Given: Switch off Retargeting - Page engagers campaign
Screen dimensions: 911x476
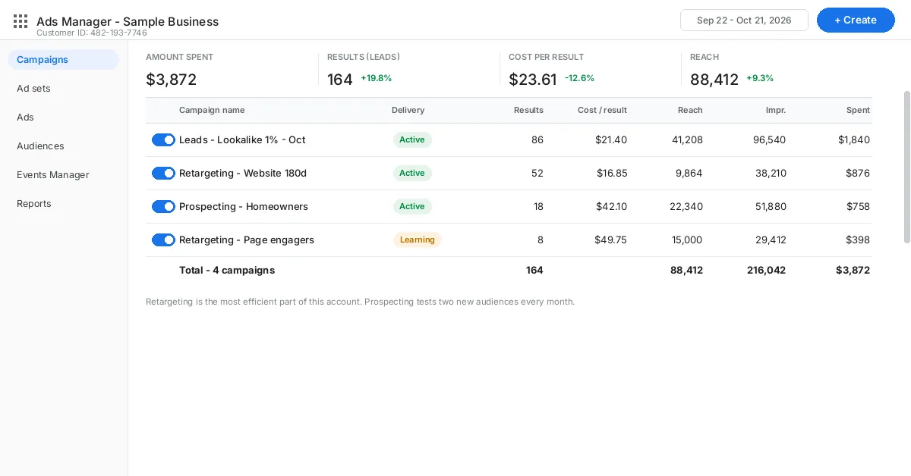Looking at the screenshot, I should pos(163,240).
